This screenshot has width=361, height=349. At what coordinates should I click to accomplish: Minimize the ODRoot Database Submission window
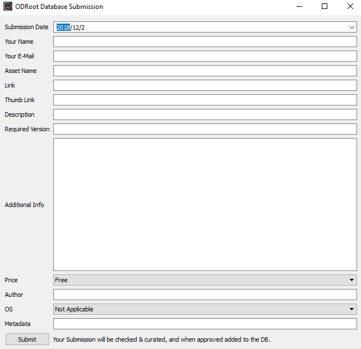[298, 7]
